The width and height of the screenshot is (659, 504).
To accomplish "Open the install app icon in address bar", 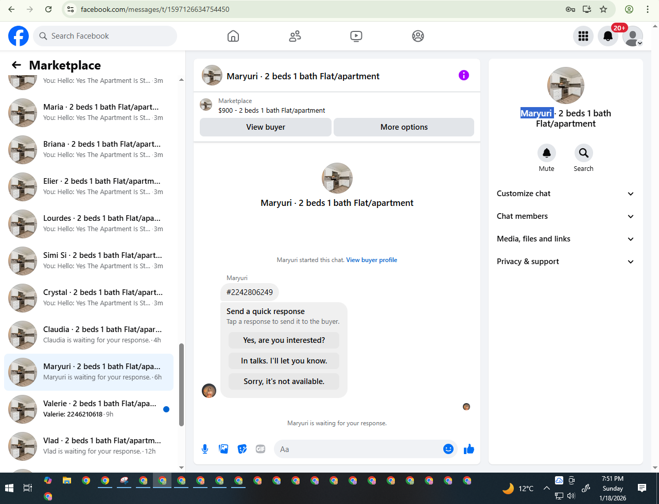I will (587, 9).
